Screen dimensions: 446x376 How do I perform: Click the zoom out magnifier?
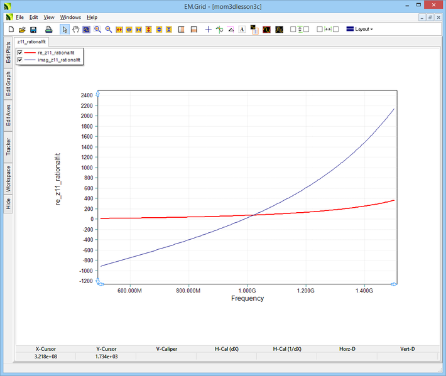(108, 30)
